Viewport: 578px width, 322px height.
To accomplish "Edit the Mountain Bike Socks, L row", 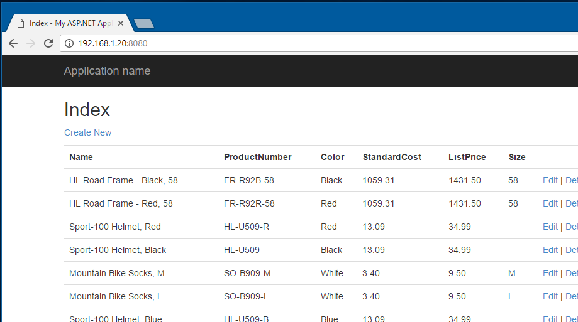I will click(550, 296).
